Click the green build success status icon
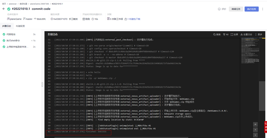Image resolution: width=267 pixels, height=138 pixels. point(9,9)
